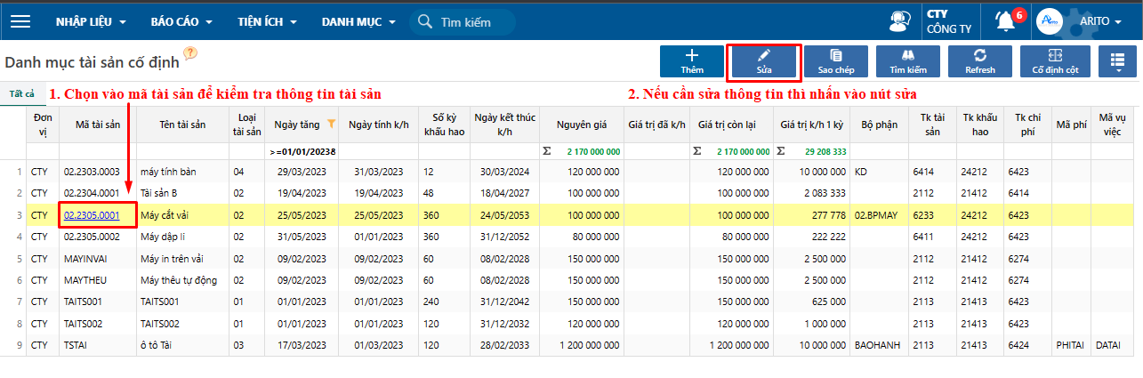
Task: Click the Cố định cột button
Action: [1055, 60]
